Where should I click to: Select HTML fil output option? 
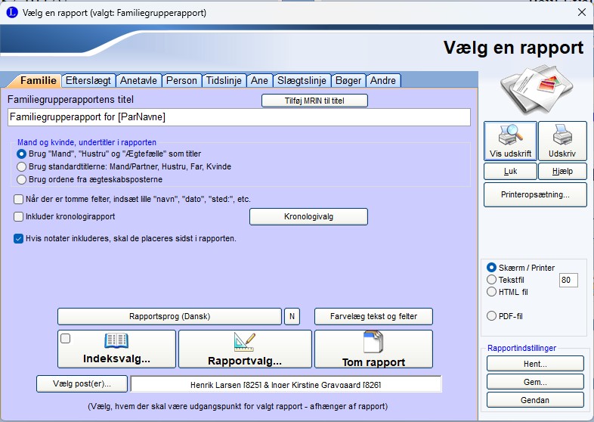[x=492, y=291]
